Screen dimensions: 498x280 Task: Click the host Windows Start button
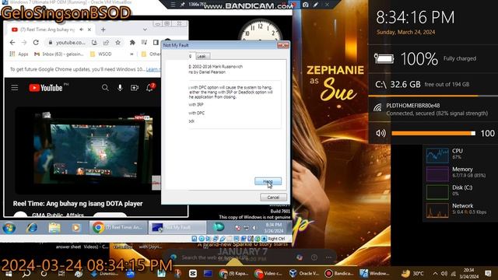tap(9, 273)
